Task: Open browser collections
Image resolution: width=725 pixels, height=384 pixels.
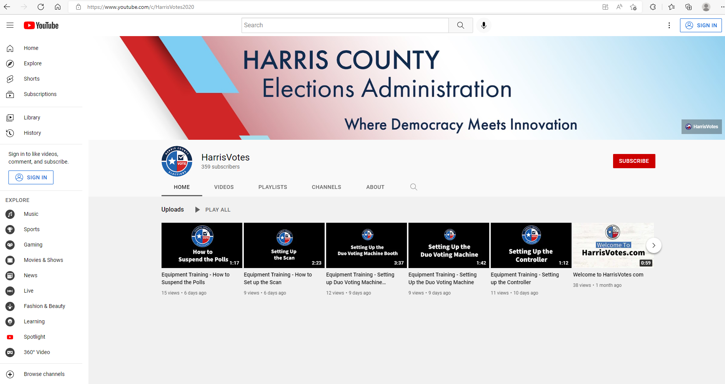Action: point(688,7)
